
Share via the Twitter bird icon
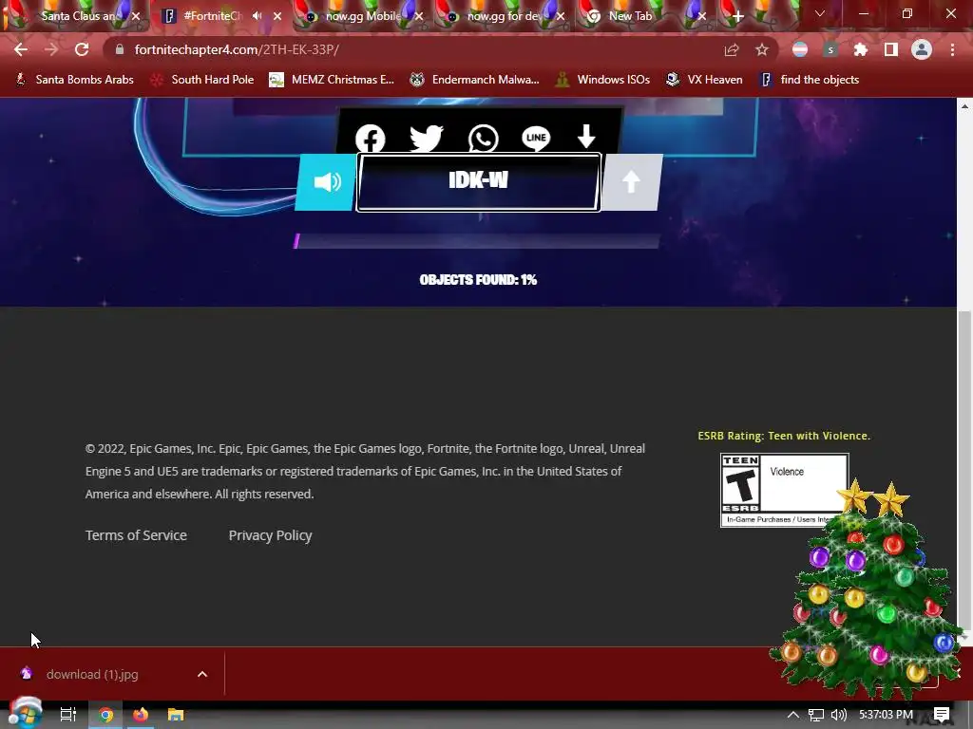pos(427,138)
